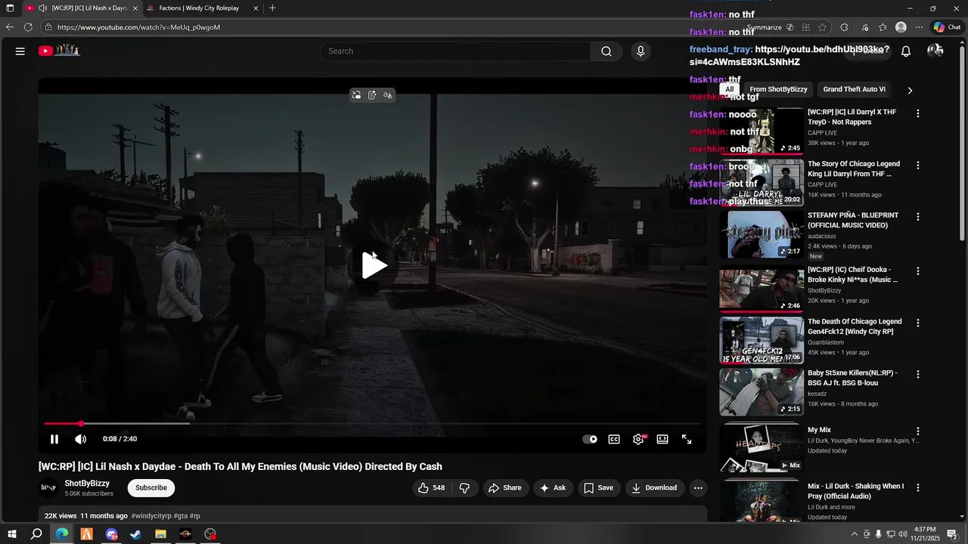The image size is (968, 544).
Task: Enter full screen mode
Action: pyautogui.click(x=687, y=439)
